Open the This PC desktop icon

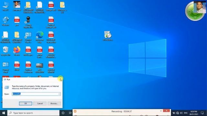[6, 6]
